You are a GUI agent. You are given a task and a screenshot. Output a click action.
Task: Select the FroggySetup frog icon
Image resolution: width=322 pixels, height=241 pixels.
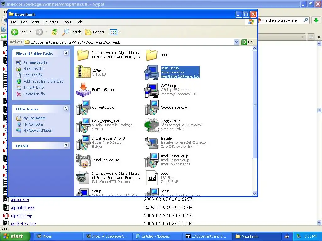click(x=152, y=125)
